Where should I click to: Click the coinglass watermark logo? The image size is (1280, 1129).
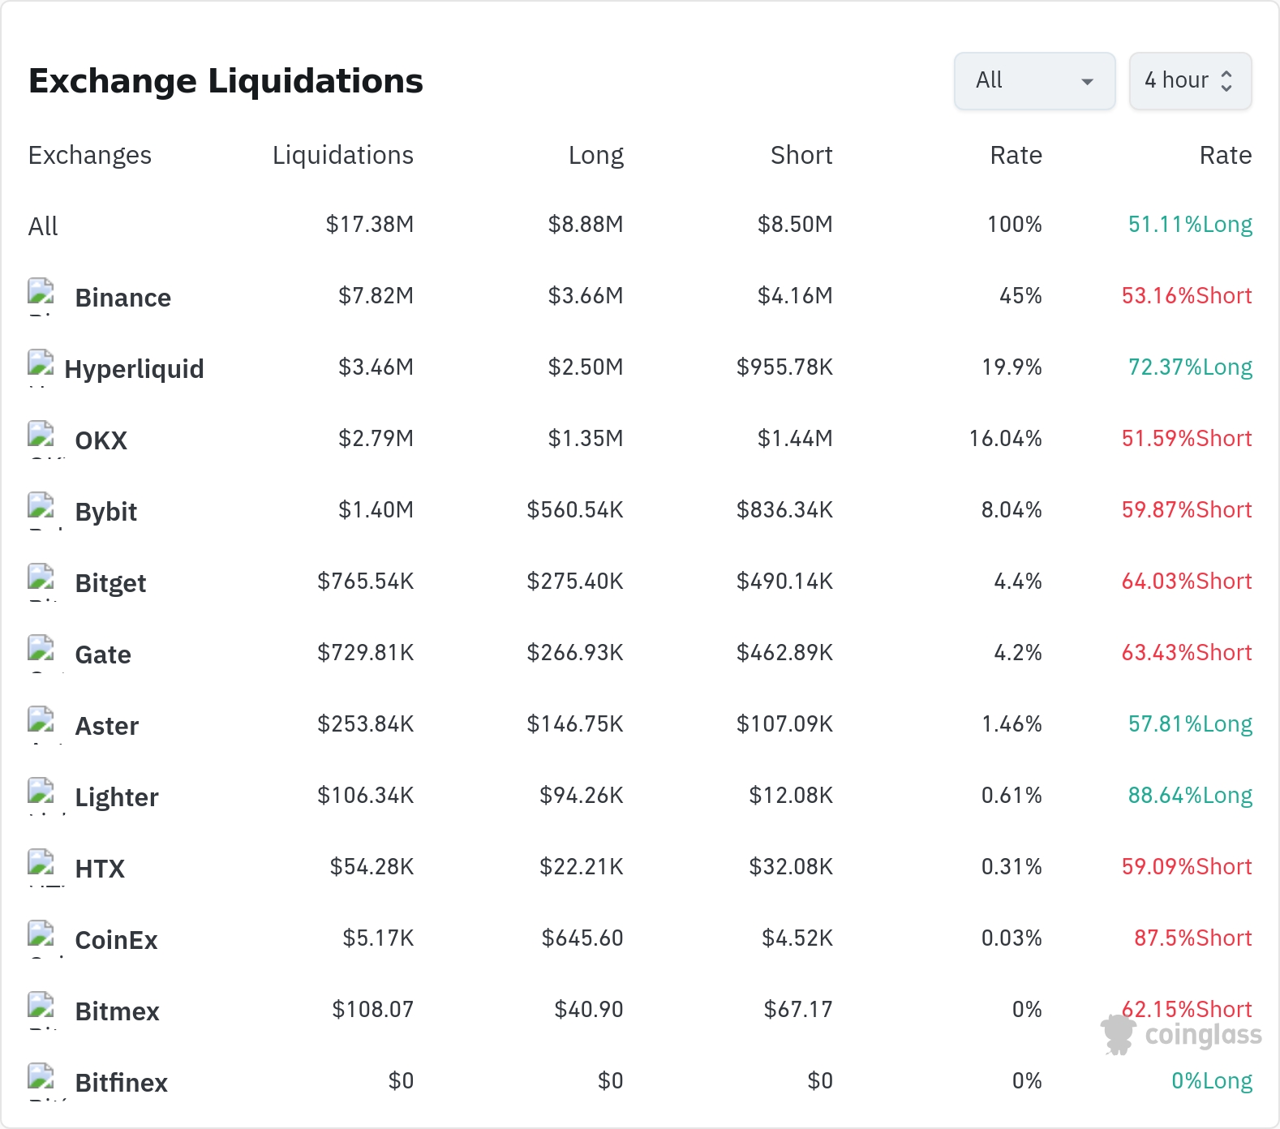(x=1181, y=1035)
